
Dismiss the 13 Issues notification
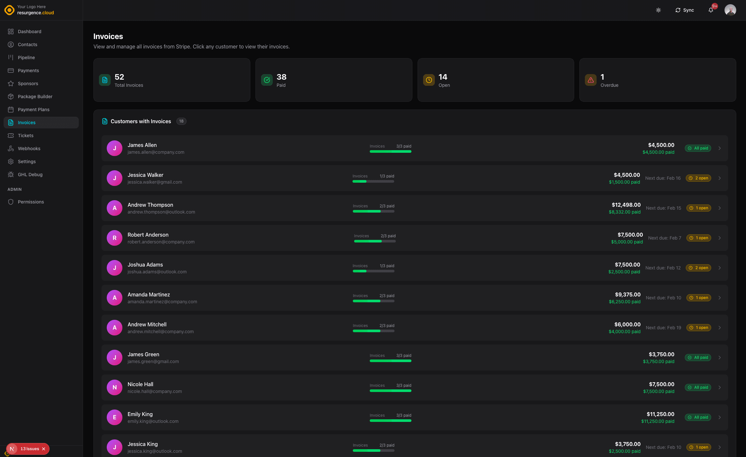coord(43,449)
